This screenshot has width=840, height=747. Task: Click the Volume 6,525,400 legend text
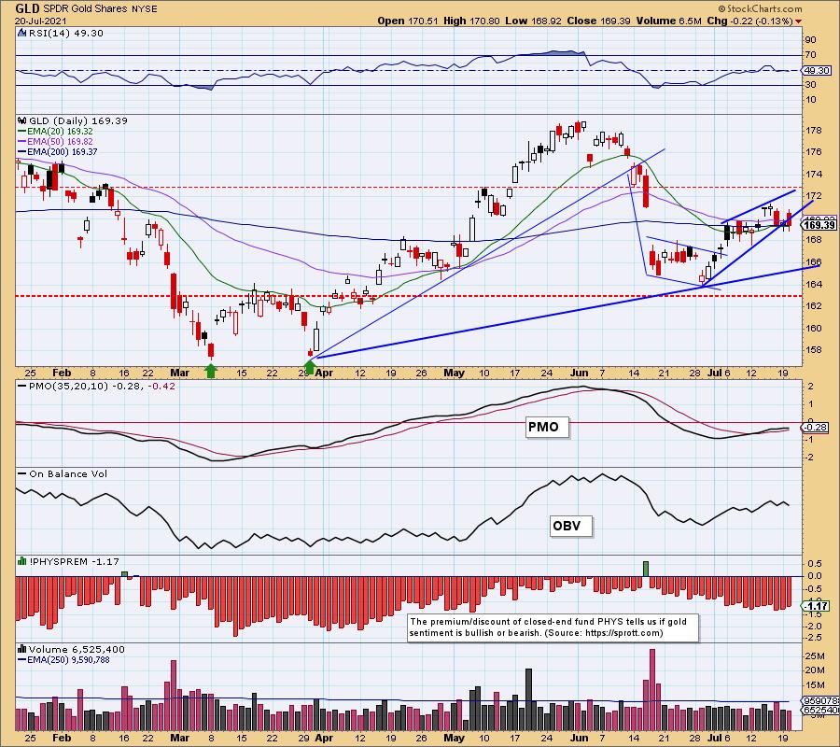[77, 650]
